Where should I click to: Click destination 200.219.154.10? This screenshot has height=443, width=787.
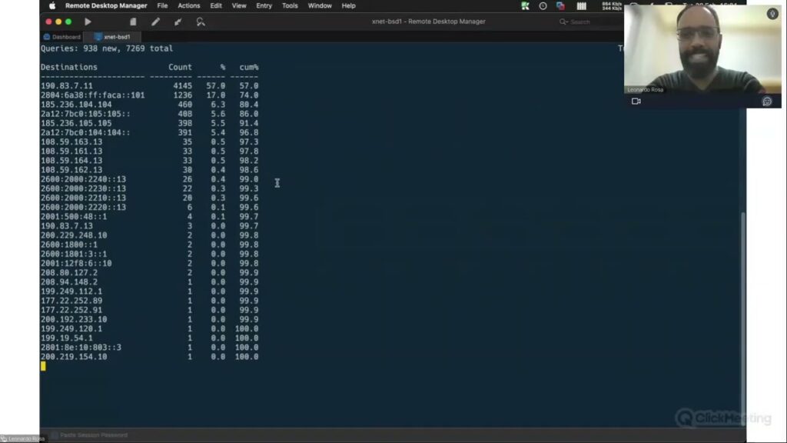pos(74,357)
